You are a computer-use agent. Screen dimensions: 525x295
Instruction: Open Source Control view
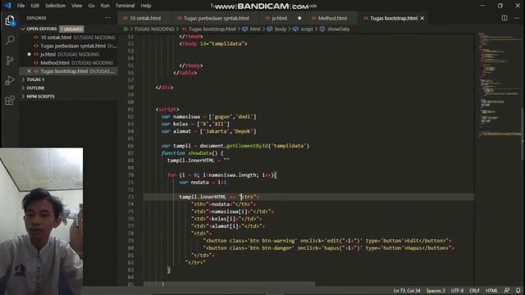10,60
